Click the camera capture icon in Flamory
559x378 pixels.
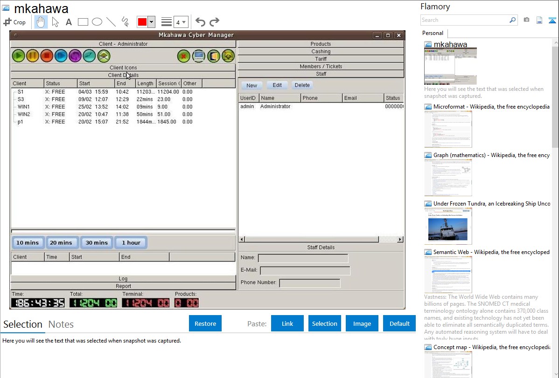pos(526,20)
